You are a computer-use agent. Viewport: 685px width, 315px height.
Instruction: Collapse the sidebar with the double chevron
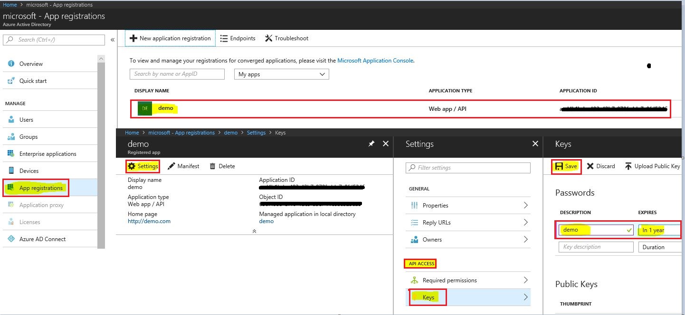point(113,40)
